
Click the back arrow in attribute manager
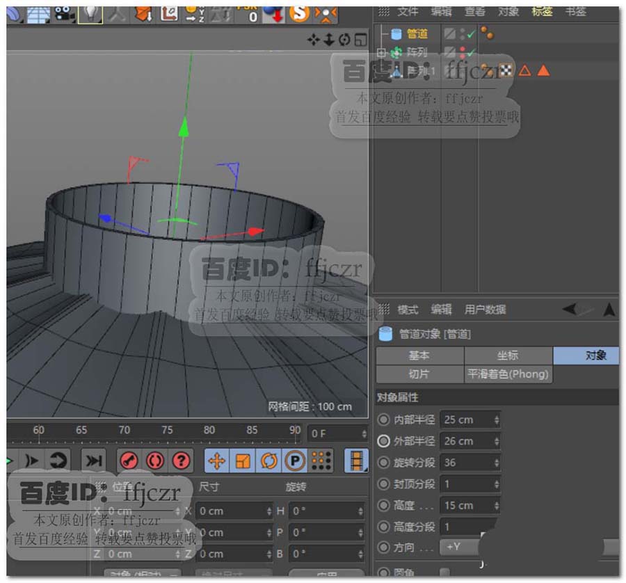[569, 309]
